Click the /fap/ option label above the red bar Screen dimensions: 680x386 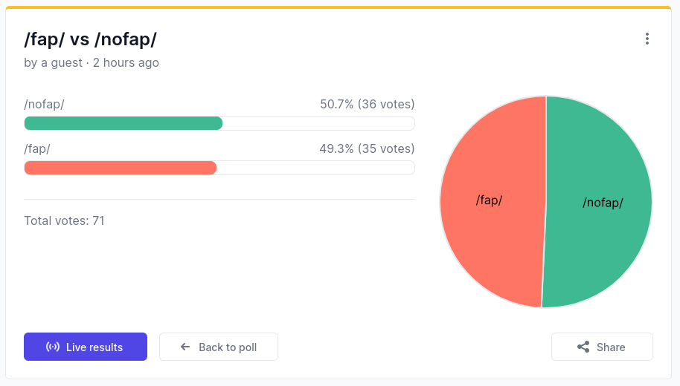[x=37, y=148]
